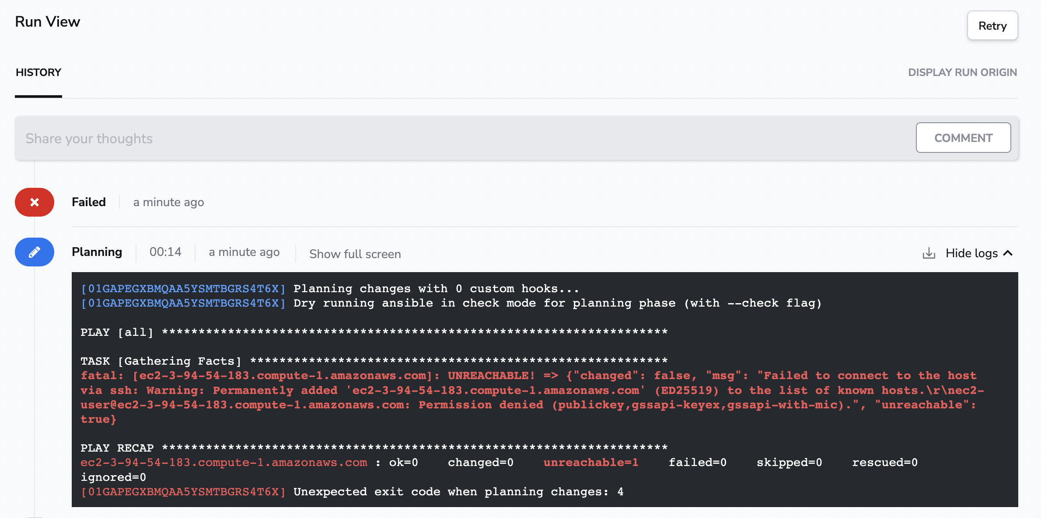Select the Planning duration timer 00:14
The width and height of the screenshot is (1041, 518).
165,252
